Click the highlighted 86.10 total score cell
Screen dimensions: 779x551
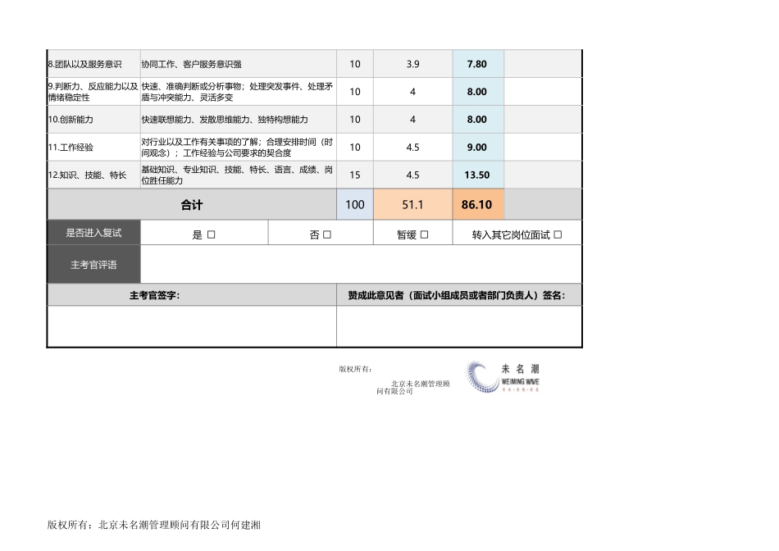(x=476, y=204)
